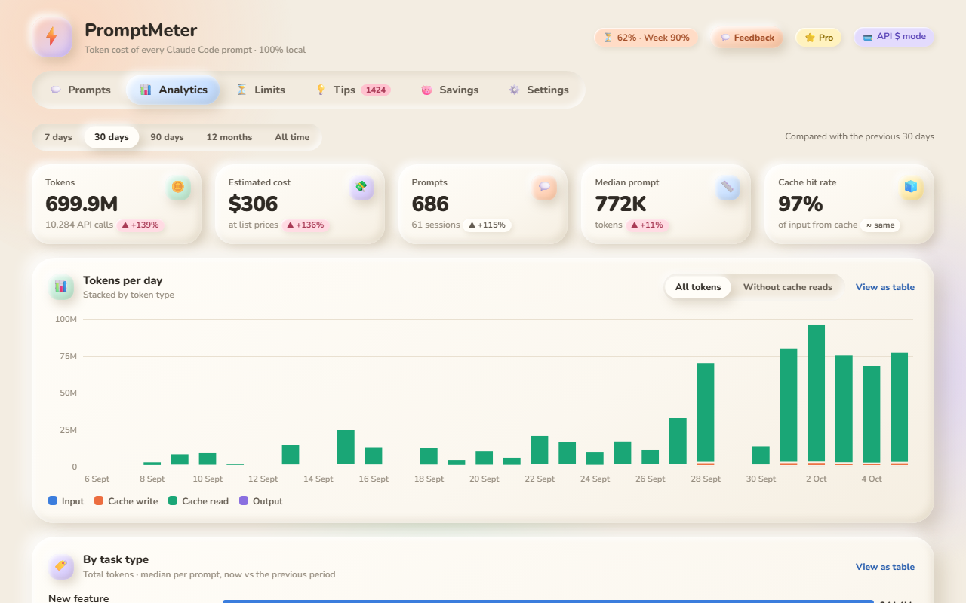Click the 1424 tips count badge
This screenshot has width=966, height=603.
[376, 90]
